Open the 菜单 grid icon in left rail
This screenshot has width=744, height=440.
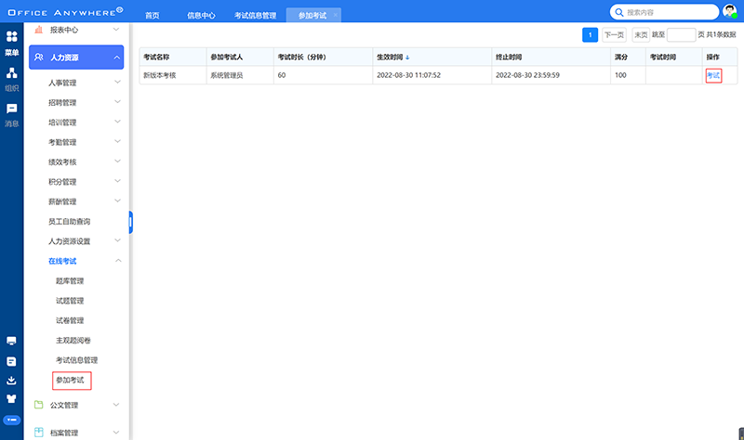11,37
